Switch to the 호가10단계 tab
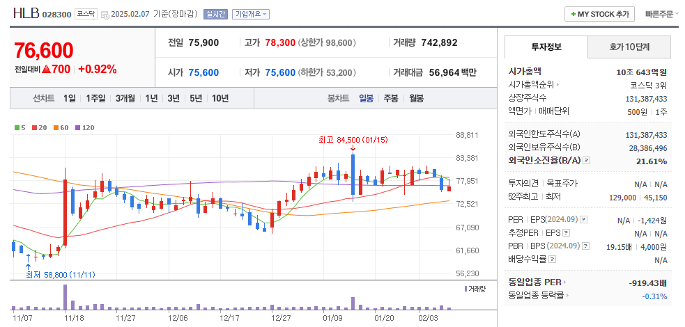Viewport: 685px width, 327px height. click(x=629, y=47)
